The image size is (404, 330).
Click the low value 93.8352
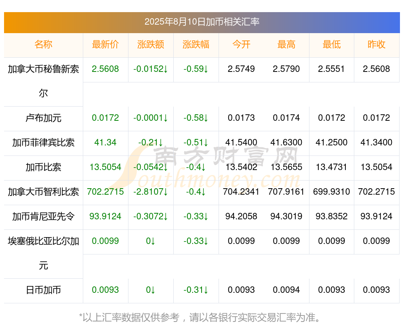(x=332, y=216)
